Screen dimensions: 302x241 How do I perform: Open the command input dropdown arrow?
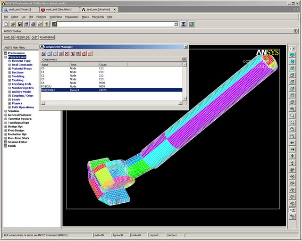pyautogui.click(x=176, y=24)
